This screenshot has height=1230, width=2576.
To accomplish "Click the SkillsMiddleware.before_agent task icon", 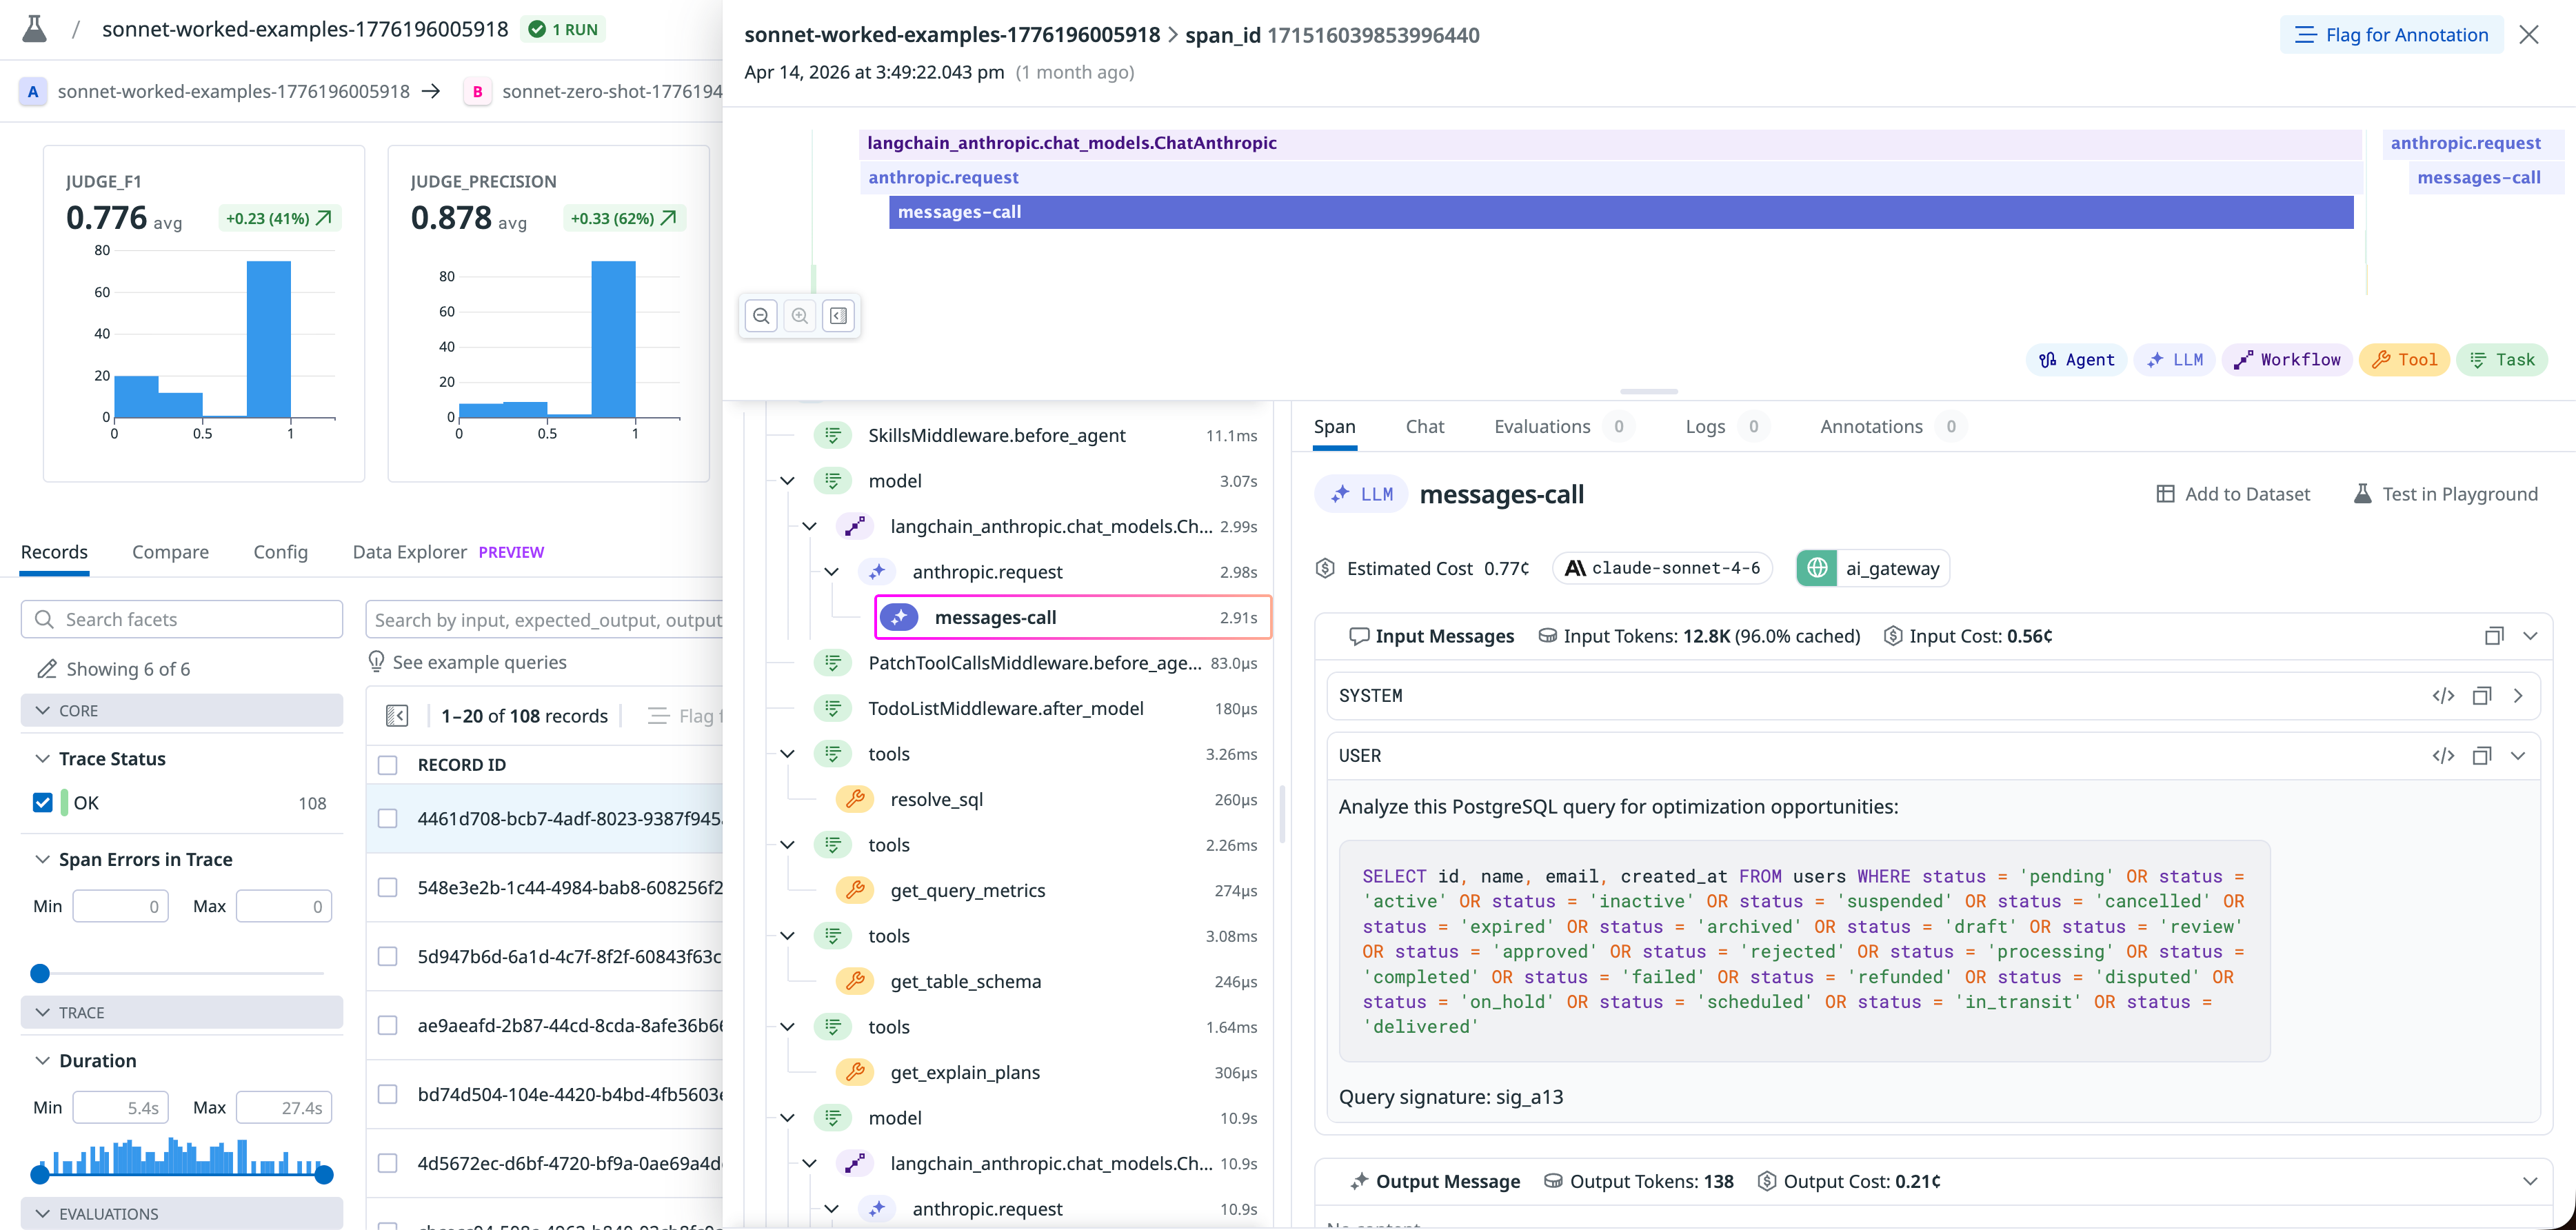I will (833, 435).
